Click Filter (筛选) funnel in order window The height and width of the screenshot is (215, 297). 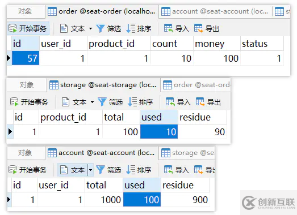(x=100, y=29)
